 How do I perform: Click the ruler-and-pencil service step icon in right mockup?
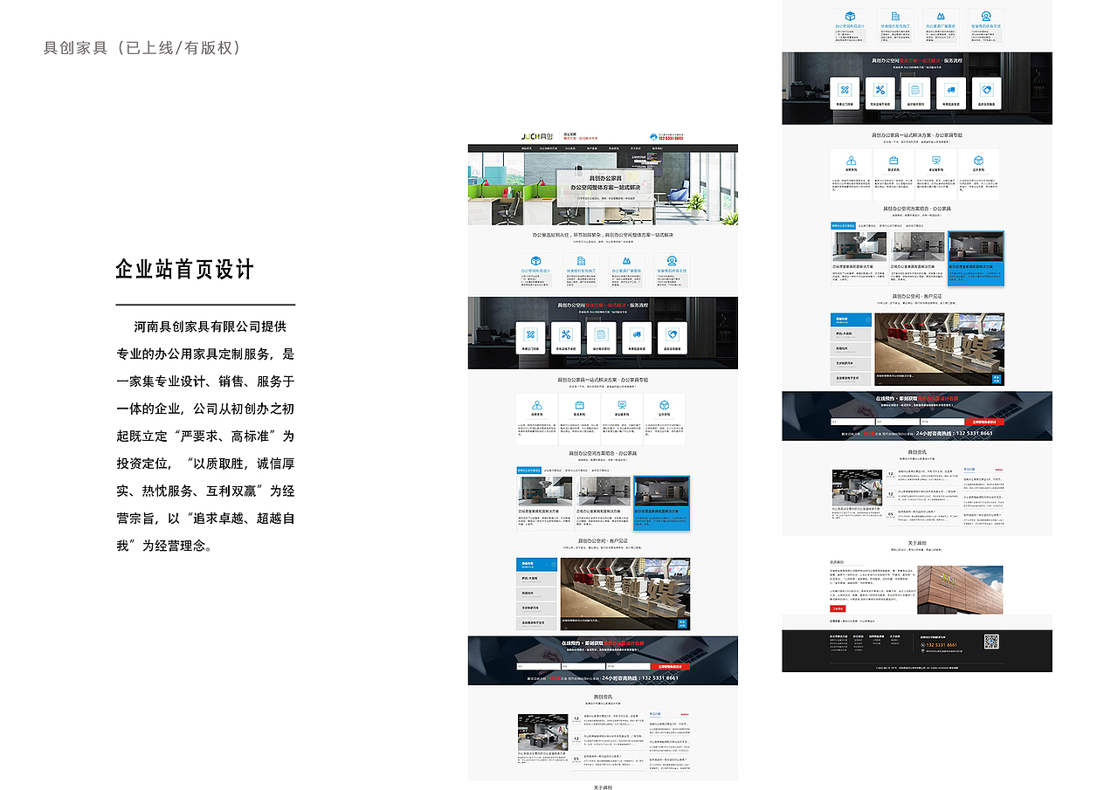845,90
